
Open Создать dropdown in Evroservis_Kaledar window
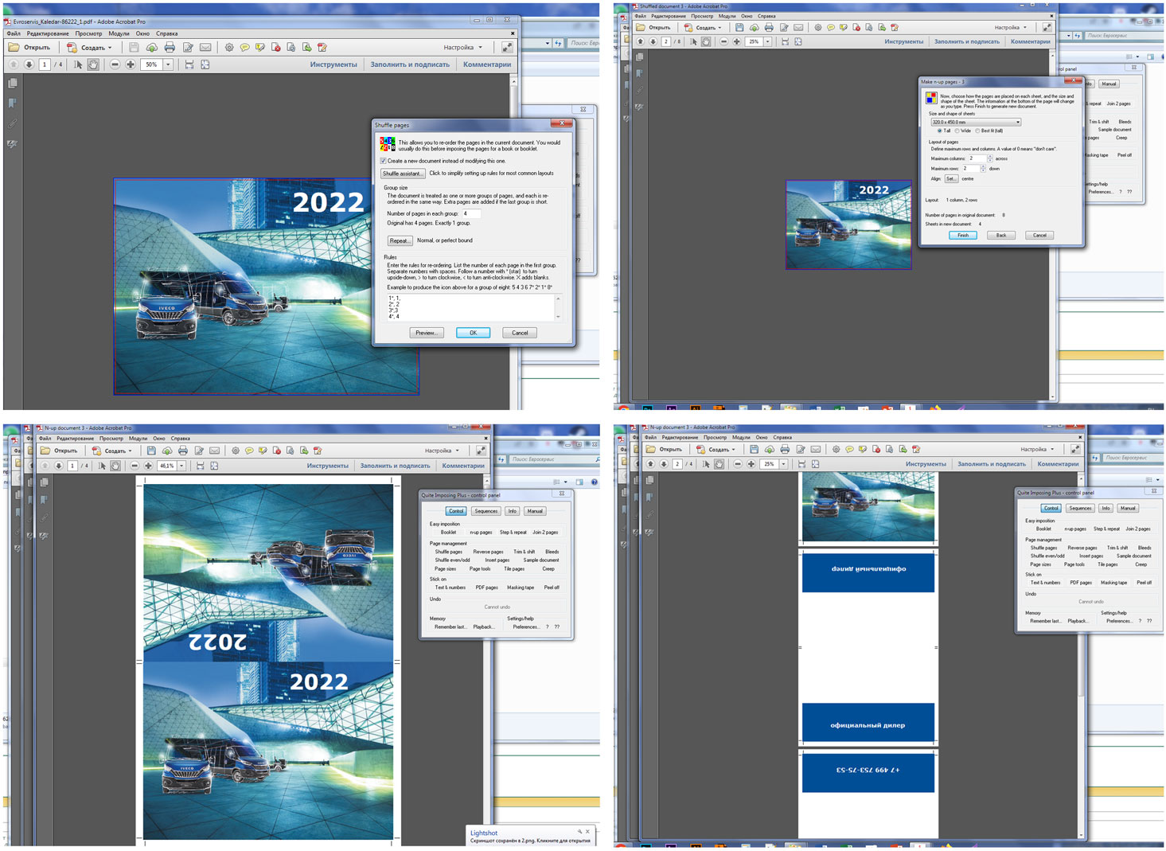pyautogui.click(x=89, y=48)
